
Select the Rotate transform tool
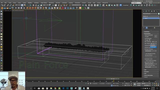click(x=36, y=5)
